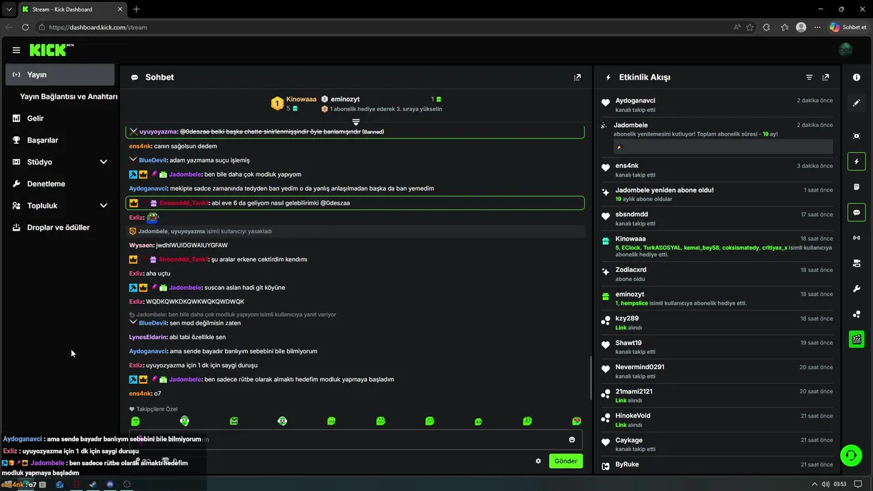
Task: Pick the first green emote in the emote row
Action: click(x=135, y=421)
